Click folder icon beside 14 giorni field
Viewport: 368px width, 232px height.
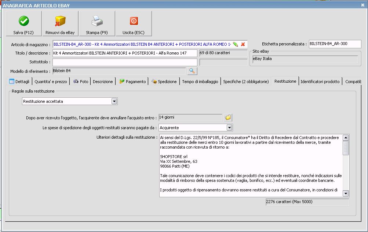click(x=227, y=117)
